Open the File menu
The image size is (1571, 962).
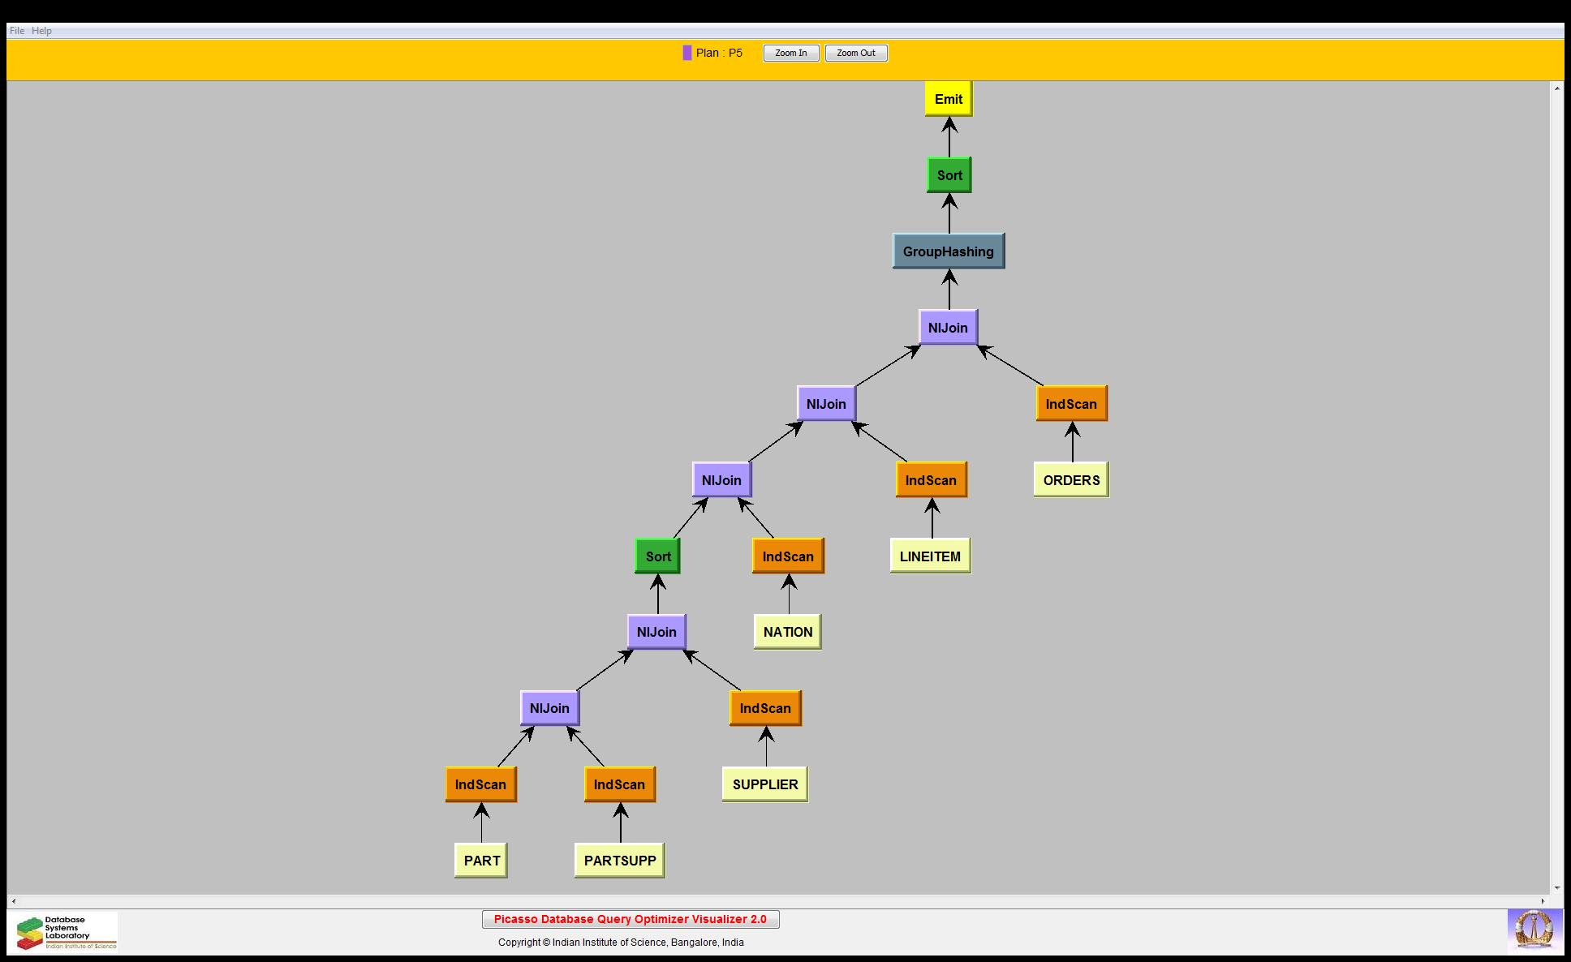16,31
